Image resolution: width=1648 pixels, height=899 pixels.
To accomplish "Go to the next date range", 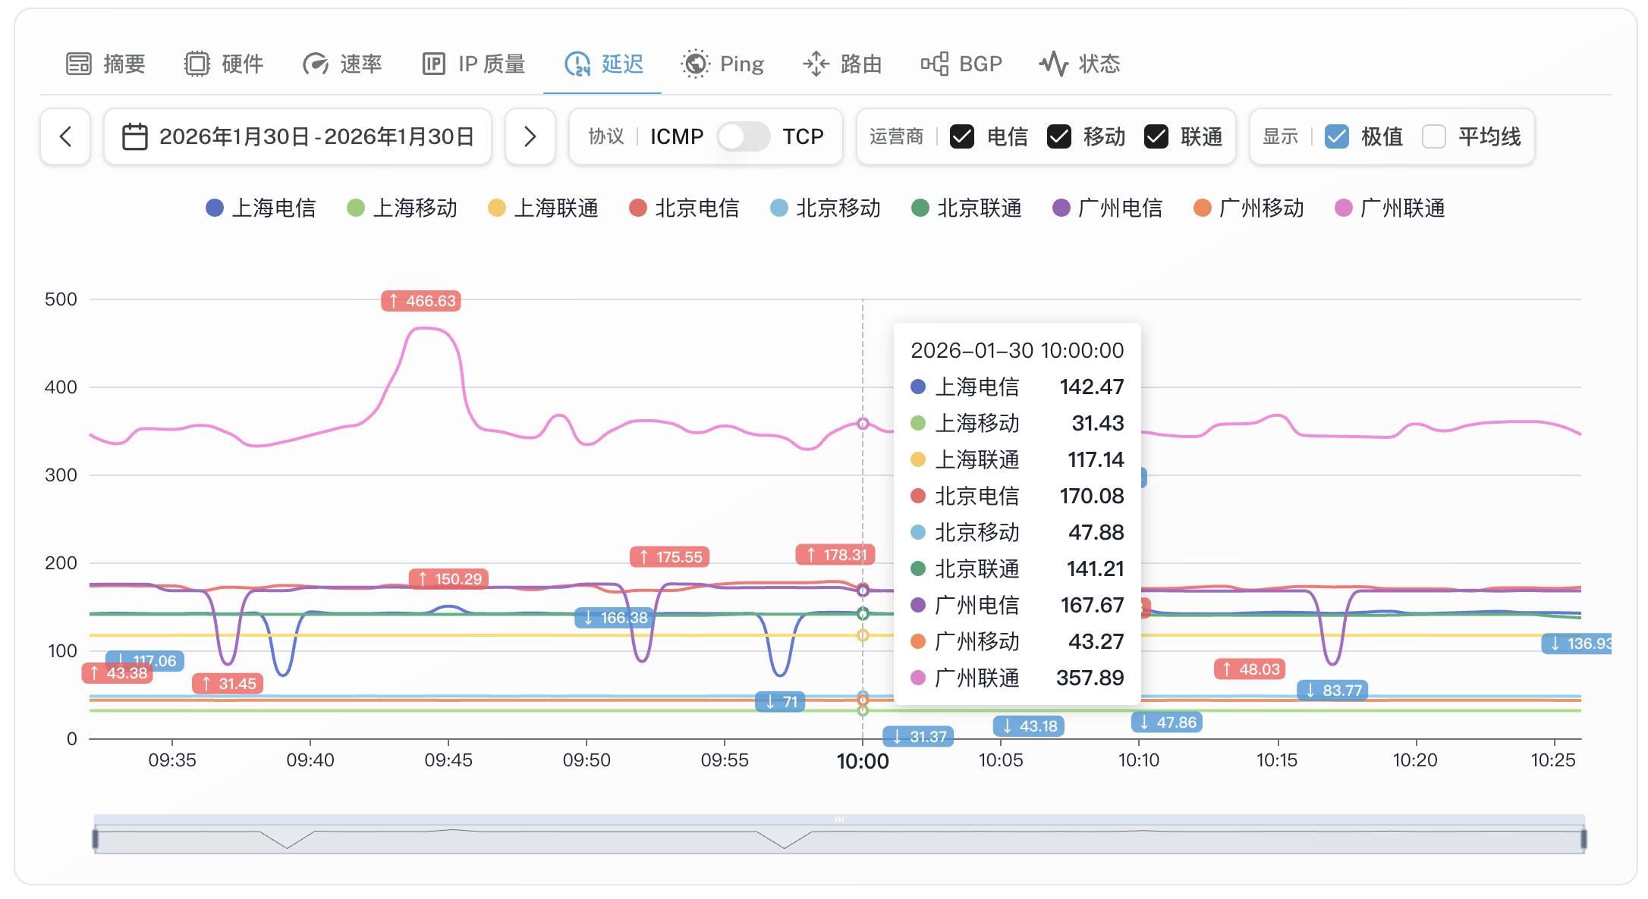I will tap(530, 136).
